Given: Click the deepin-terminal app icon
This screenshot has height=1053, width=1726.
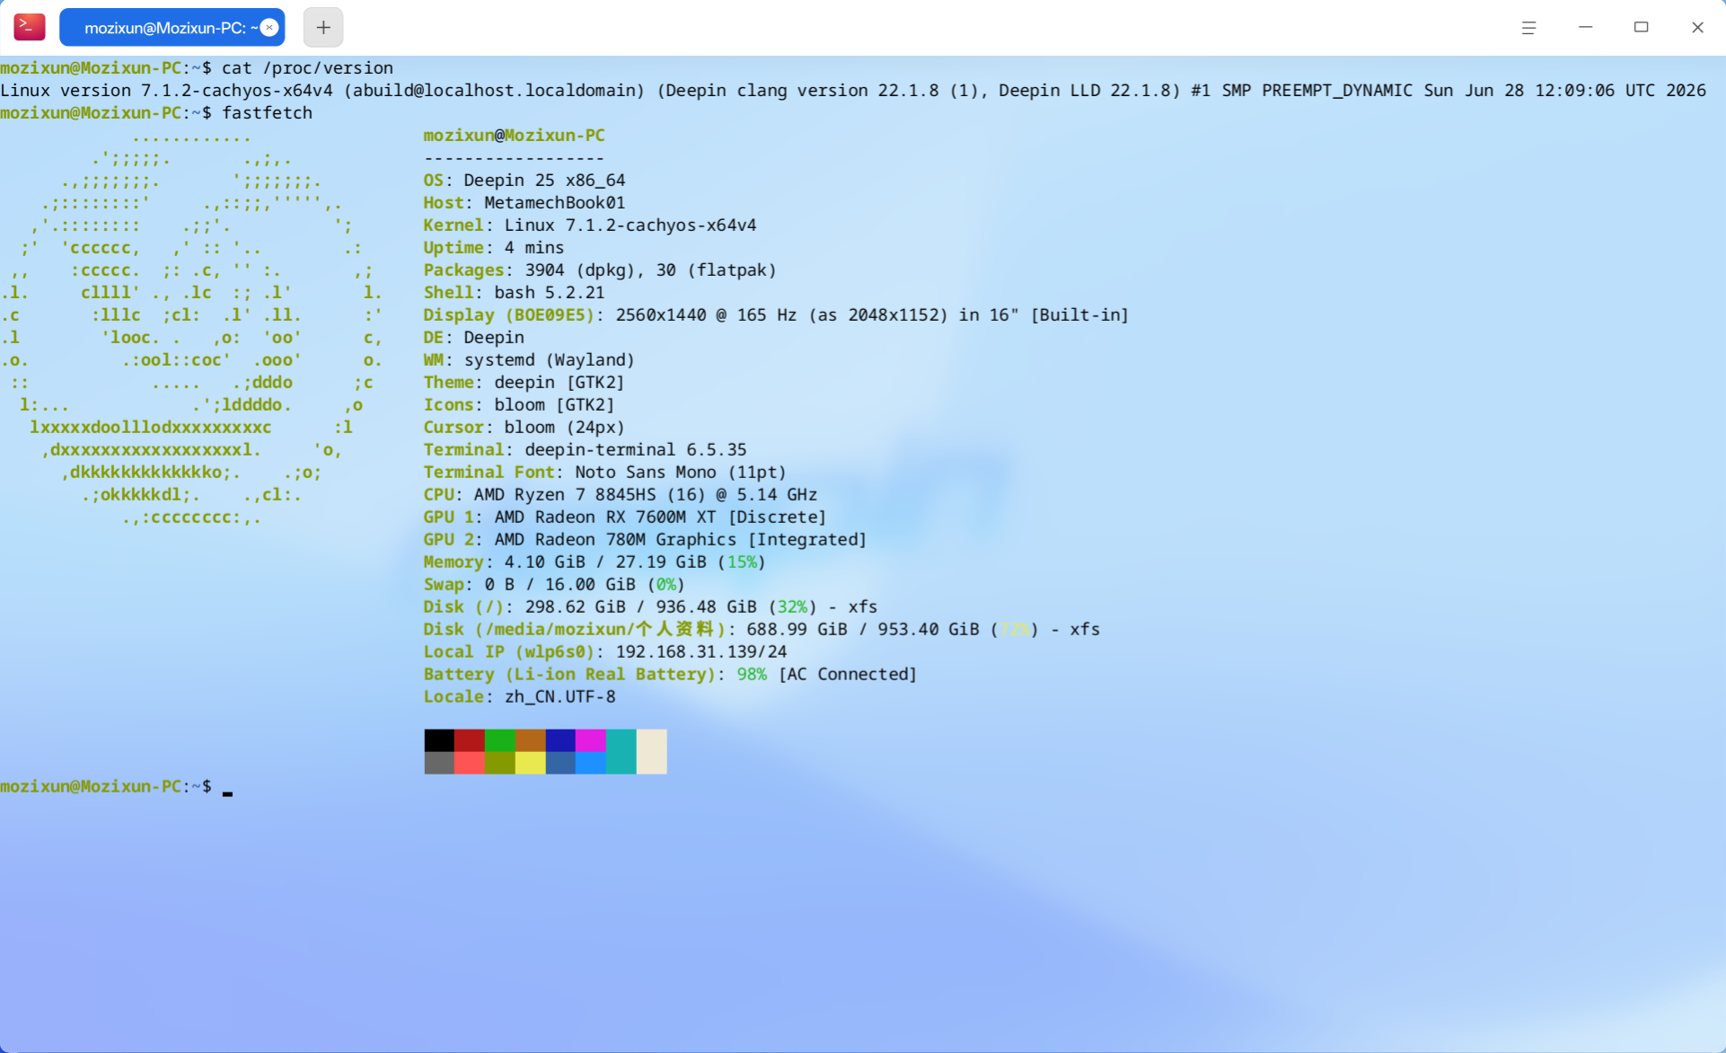Looking at the screenshot, I should pyautogui.click(x=30, y=27).
